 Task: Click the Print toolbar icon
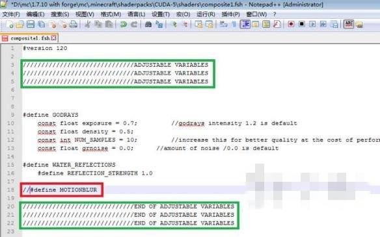74,24
